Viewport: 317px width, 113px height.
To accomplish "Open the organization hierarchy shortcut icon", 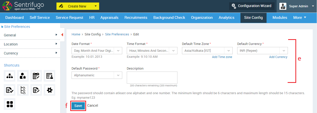I will pyautogui.click(x=10, y=76).
